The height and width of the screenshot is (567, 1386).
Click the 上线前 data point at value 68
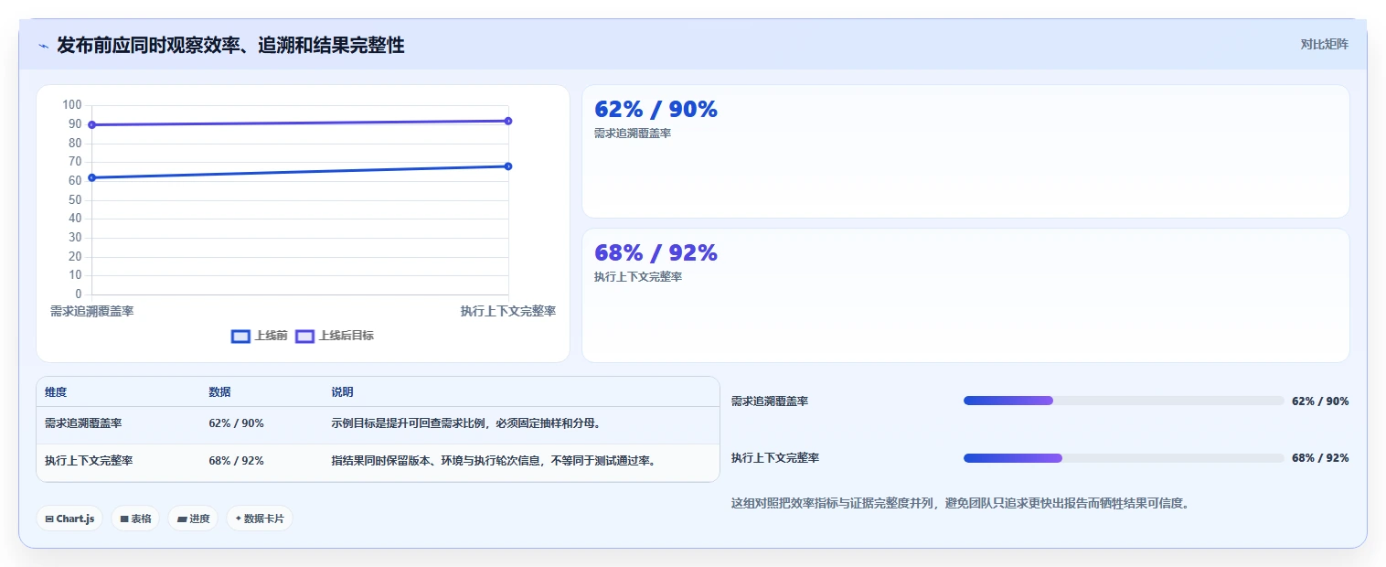tap(508, 166)
